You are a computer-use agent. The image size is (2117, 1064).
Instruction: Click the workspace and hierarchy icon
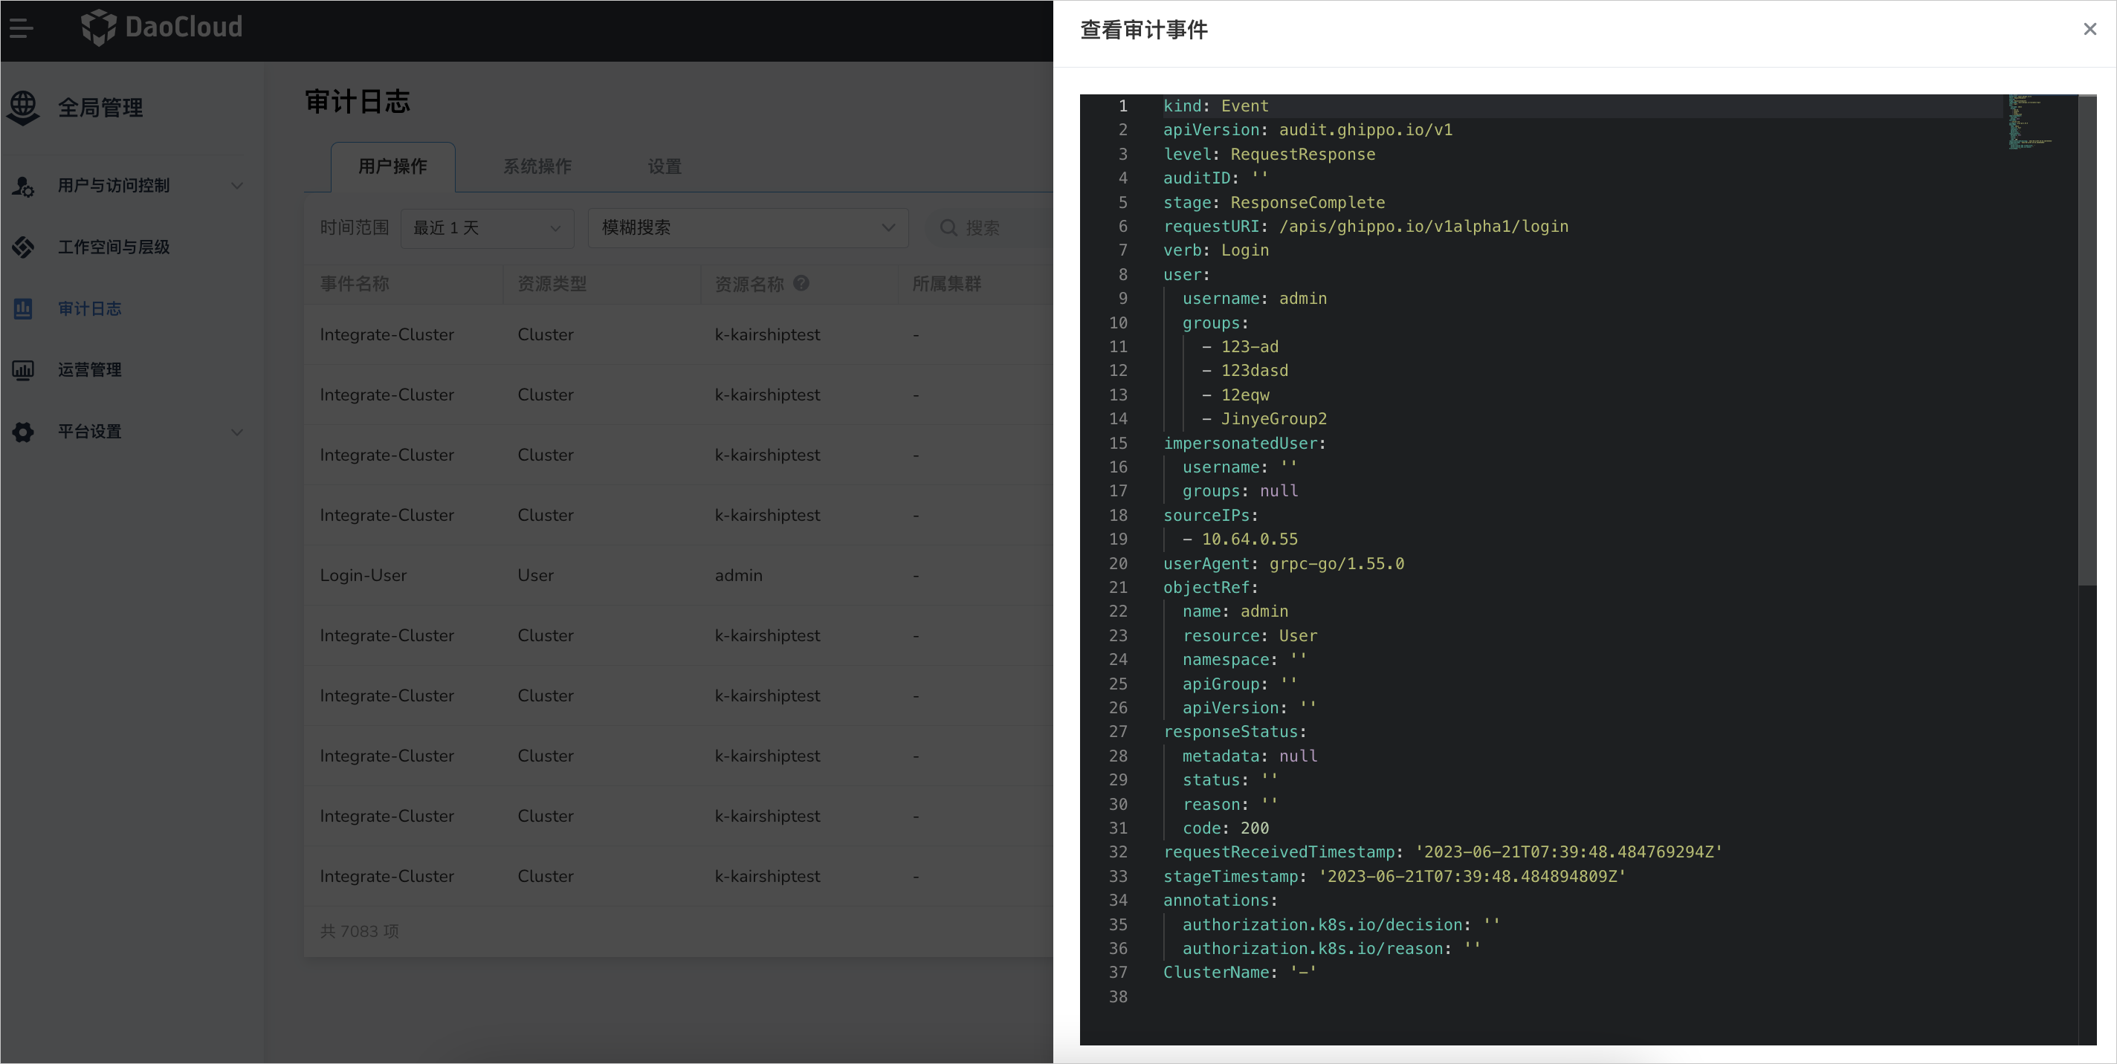click(23, 247)
